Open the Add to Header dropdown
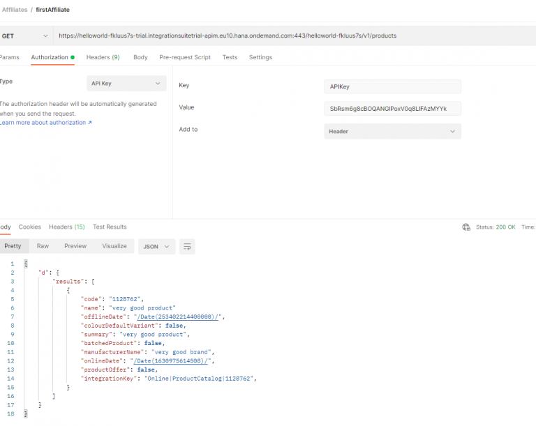The width and height of the screenshot is (536, 426). point(392,132)
